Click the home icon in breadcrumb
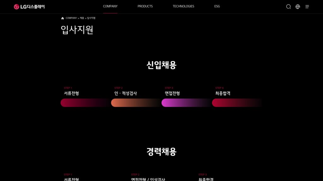 (62, 18)
